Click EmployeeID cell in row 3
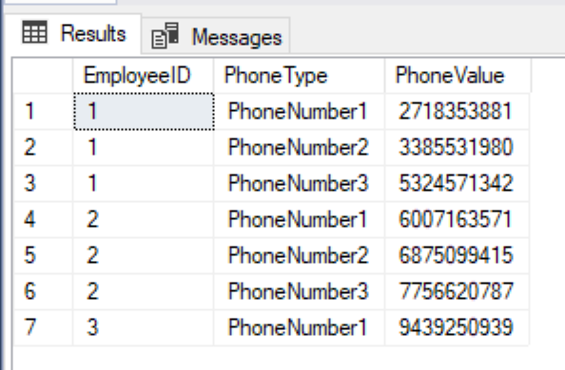Viewport: 565px width, 370px height. [x=143, y=183]
